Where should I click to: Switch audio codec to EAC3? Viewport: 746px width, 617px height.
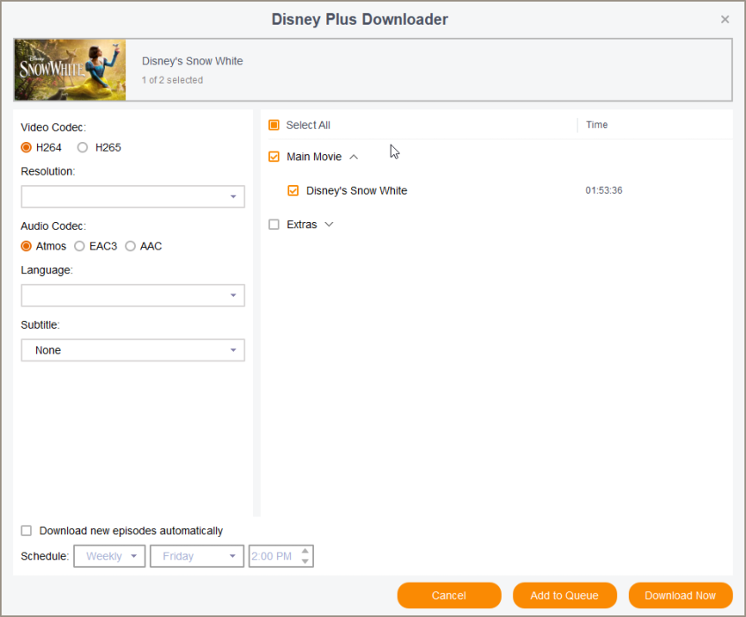[80, 246]
